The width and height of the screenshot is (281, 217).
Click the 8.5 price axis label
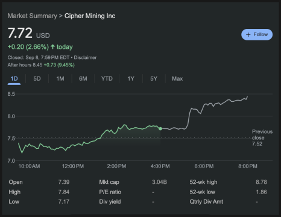click(11, 94)
